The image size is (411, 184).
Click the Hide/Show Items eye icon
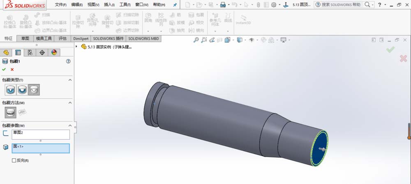click(252, 40)
